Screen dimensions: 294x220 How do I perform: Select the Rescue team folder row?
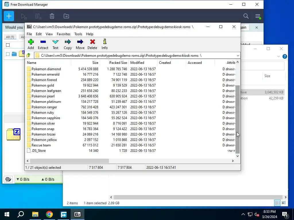[131, 145]
